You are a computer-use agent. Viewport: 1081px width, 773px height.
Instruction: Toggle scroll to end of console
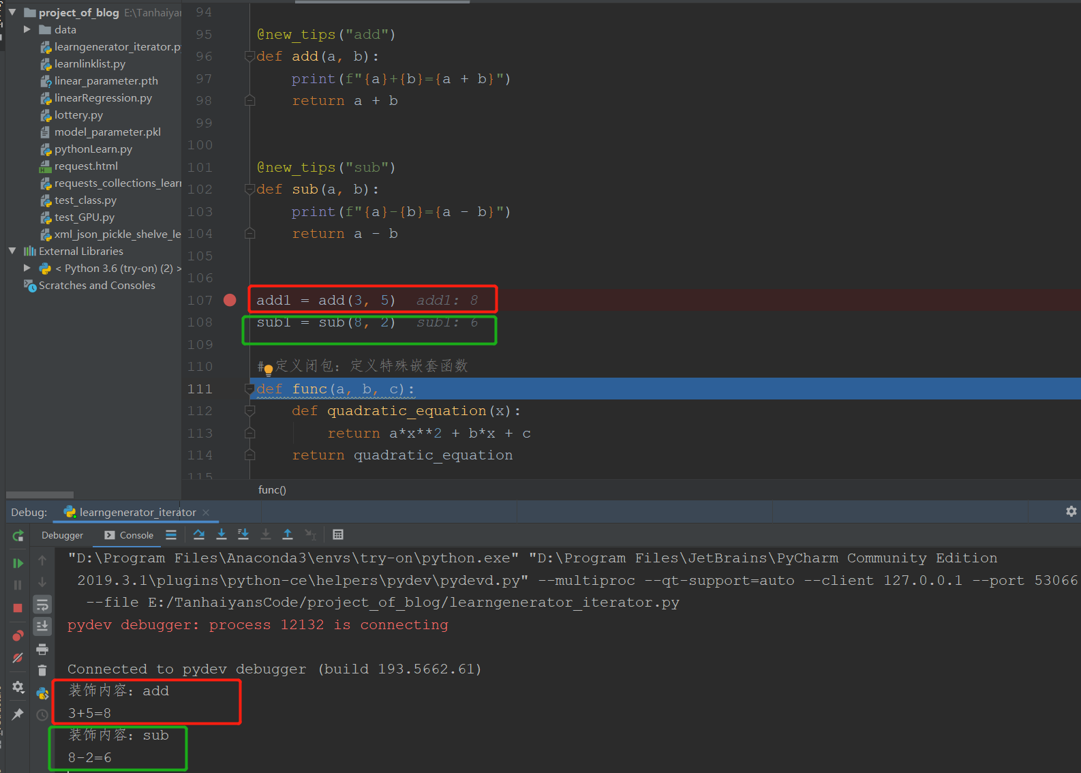point(42,626)
